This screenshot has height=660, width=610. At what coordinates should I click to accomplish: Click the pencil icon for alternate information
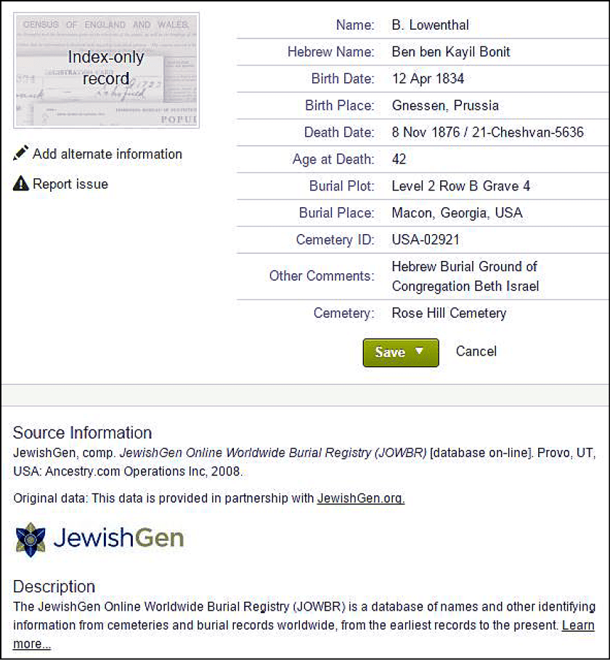tap(21, 154)
